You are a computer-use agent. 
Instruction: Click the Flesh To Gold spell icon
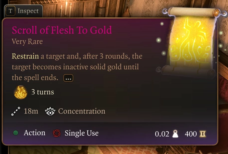pos(20,92)
